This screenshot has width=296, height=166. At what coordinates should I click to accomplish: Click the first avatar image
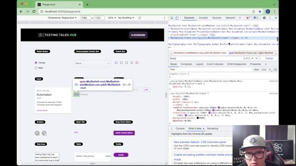click(37, 133)
